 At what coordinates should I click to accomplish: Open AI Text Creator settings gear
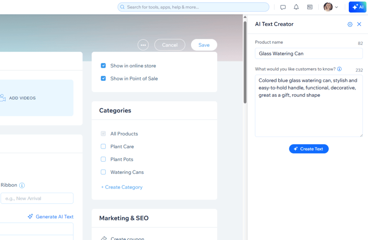(350, 24)
